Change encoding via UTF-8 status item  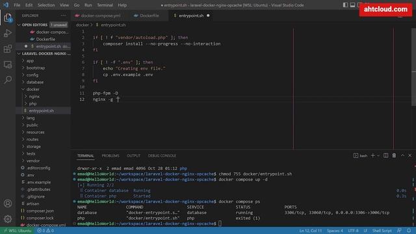[x=353, y=231]
